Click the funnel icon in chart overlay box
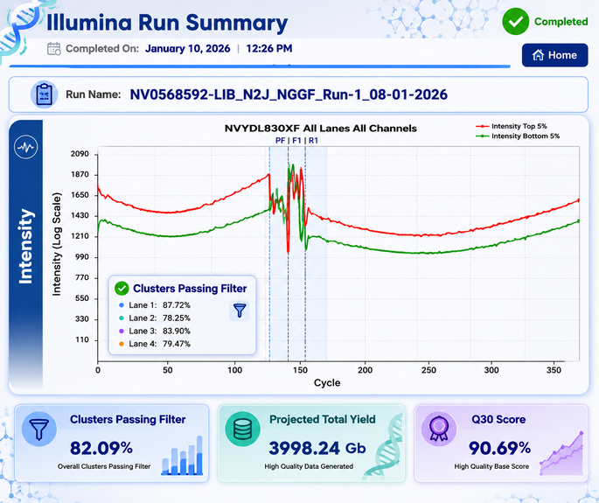The width and height of the screenshot is (599, 503). (x=240, y=311)
